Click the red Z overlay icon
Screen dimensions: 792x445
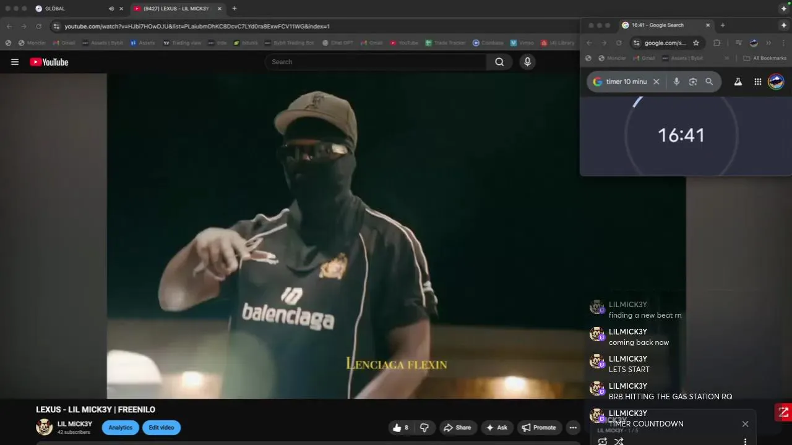pyautogui.click(x=783, y=412)
